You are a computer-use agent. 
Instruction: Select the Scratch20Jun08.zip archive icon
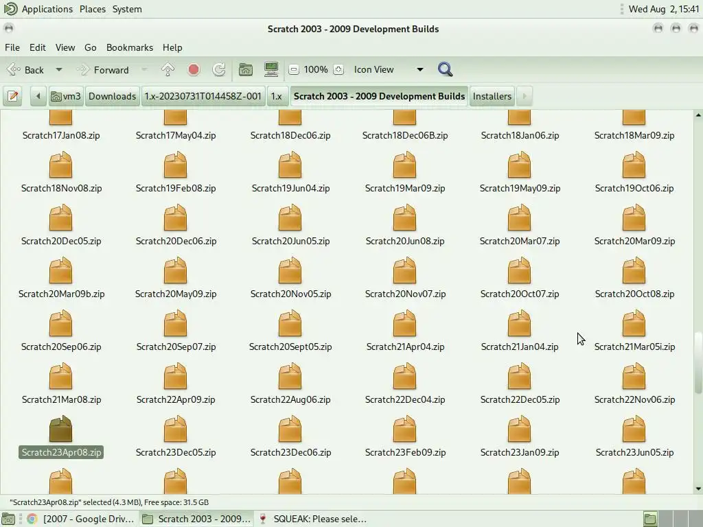(405, 218)
